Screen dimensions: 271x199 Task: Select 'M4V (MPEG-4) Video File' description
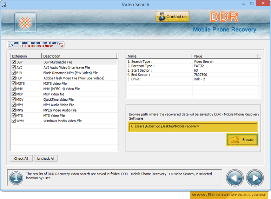click(x=61, y=89)
